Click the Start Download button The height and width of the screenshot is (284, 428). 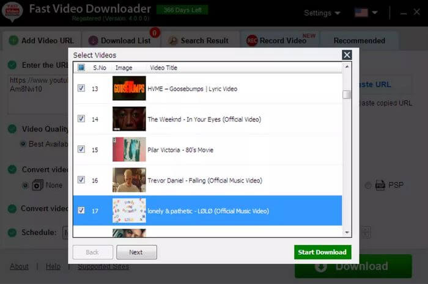click(323, 252)
